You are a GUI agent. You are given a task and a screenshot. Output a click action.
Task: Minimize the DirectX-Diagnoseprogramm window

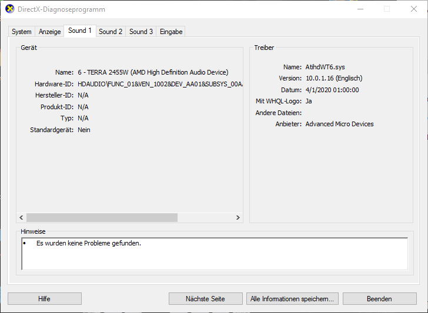(360, 9)
